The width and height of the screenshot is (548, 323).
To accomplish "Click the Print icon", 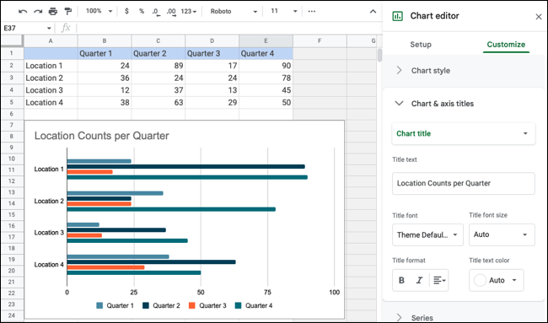I will pos(53,12).
